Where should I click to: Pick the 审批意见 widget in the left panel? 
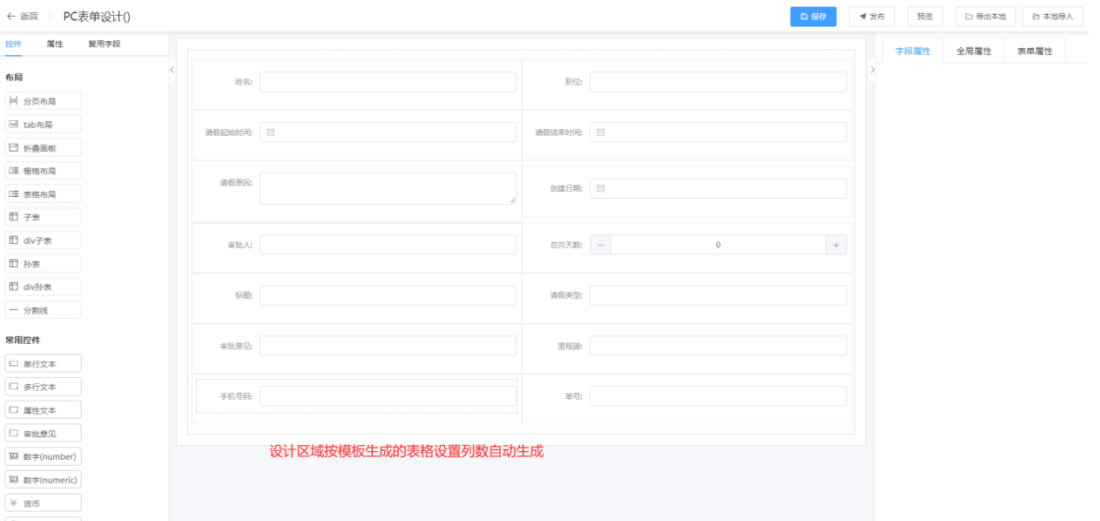pyautogui.click(x=42, y=432)
